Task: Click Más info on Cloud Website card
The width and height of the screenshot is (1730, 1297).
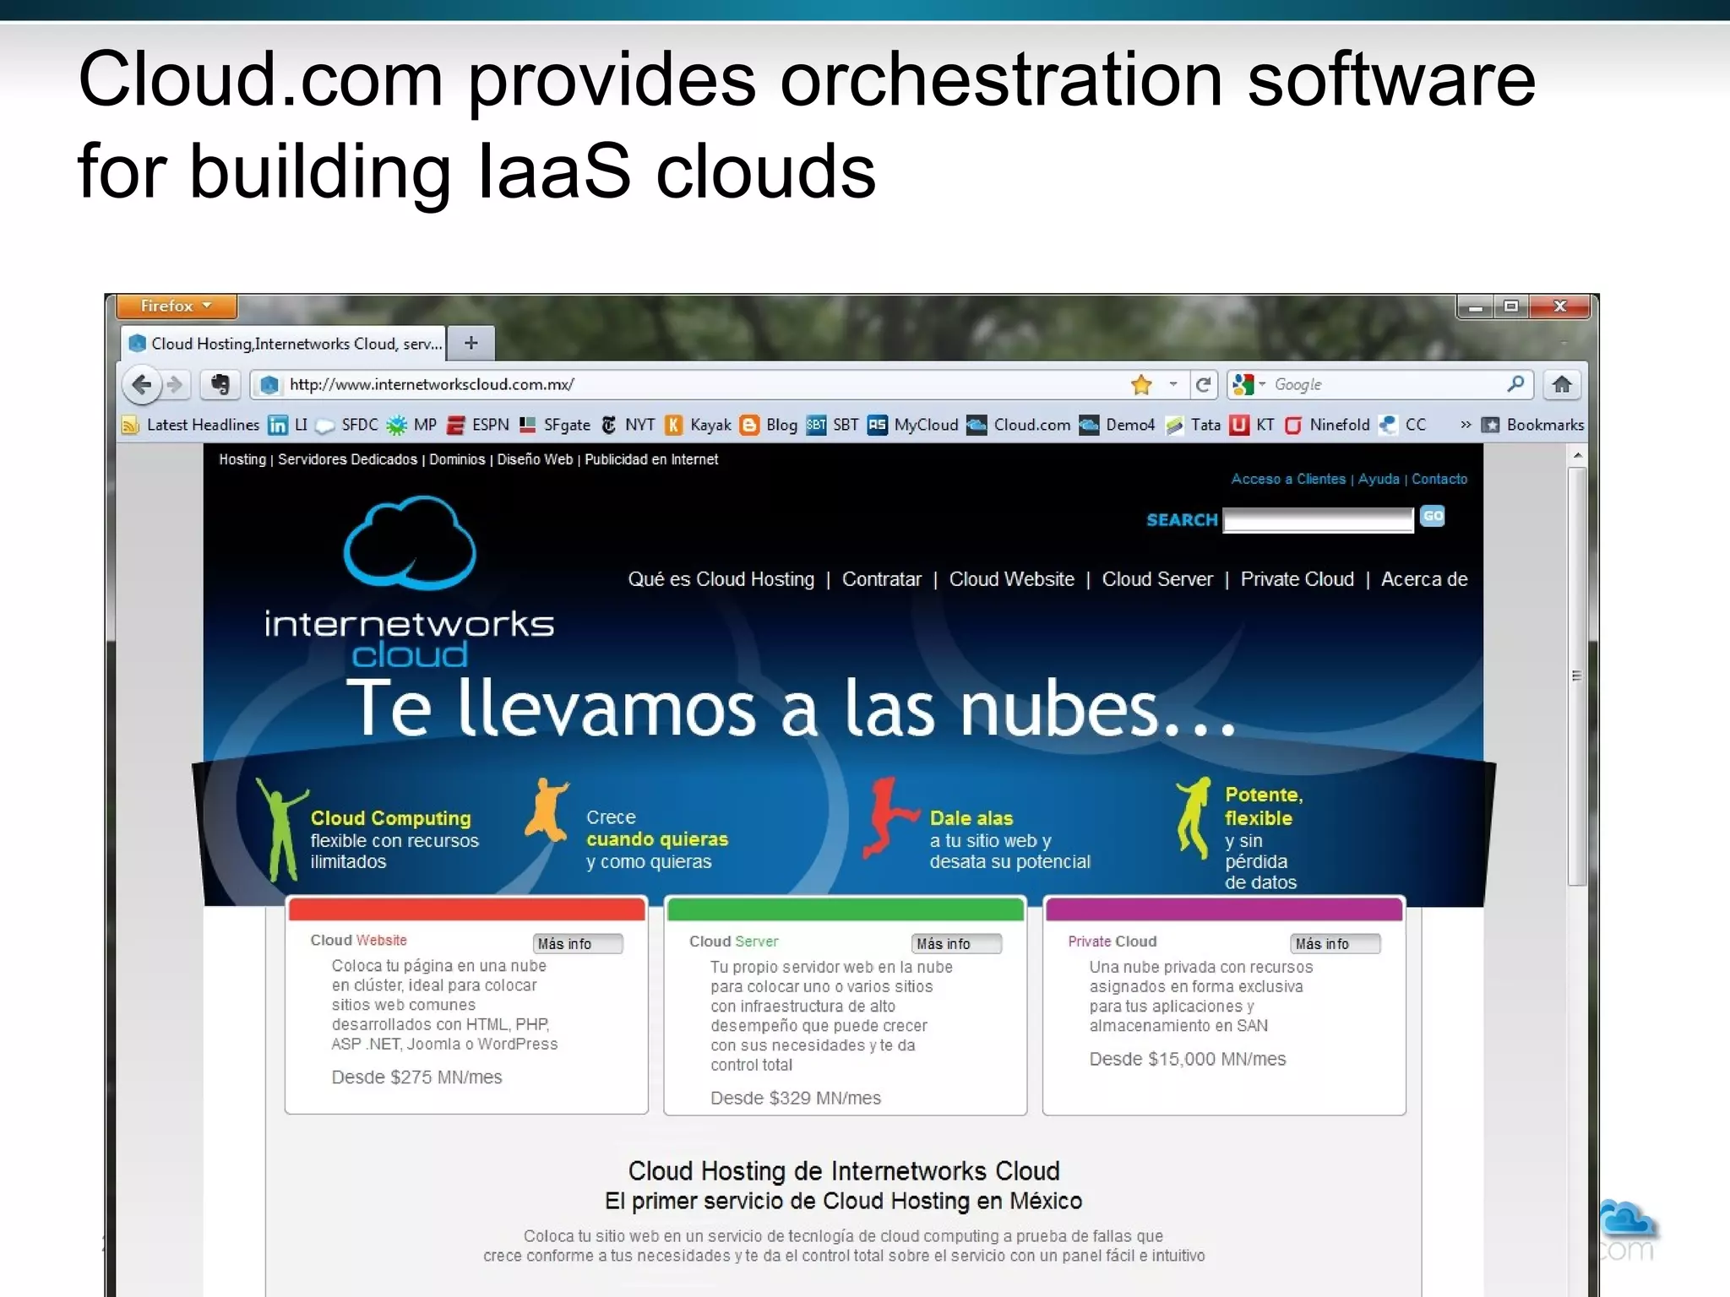Action: point(578,943)
